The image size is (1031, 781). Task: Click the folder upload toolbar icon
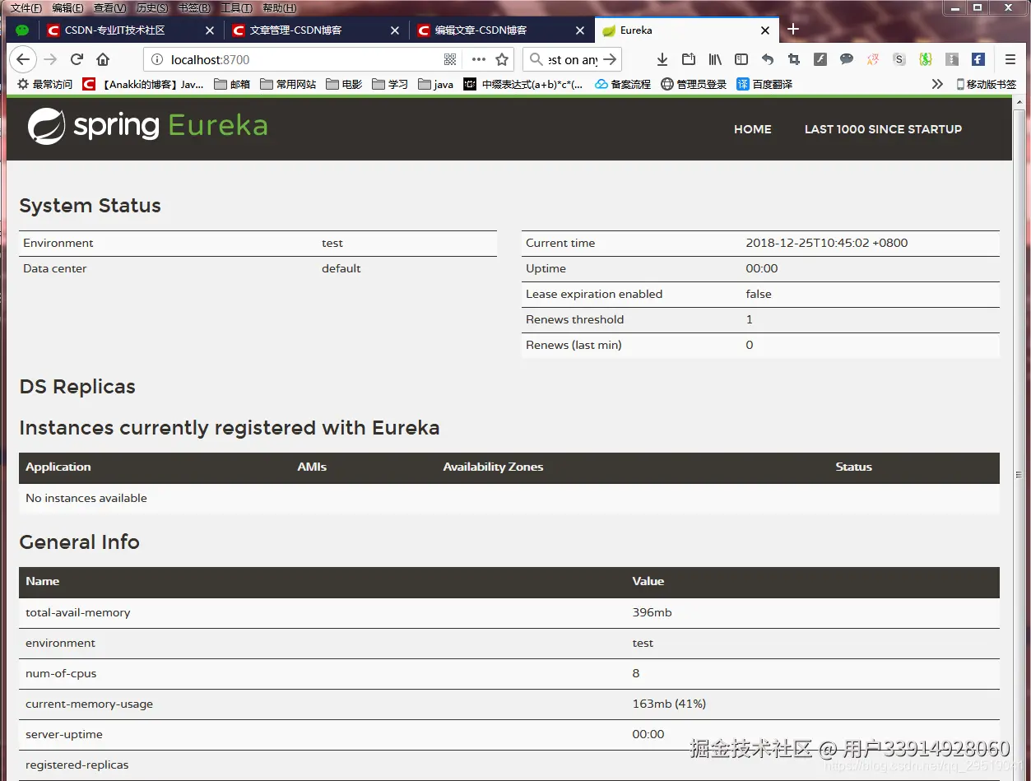689,59
